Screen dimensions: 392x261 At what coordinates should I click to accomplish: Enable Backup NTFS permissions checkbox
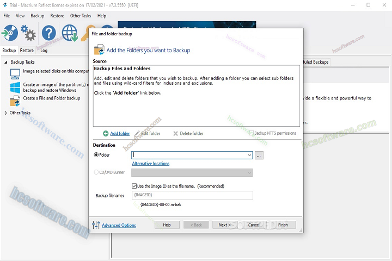click(x=251, y=133)
